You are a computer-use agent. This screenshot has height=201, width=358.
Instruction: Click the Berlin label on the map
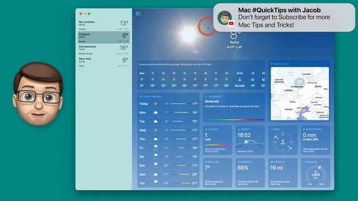318,87
